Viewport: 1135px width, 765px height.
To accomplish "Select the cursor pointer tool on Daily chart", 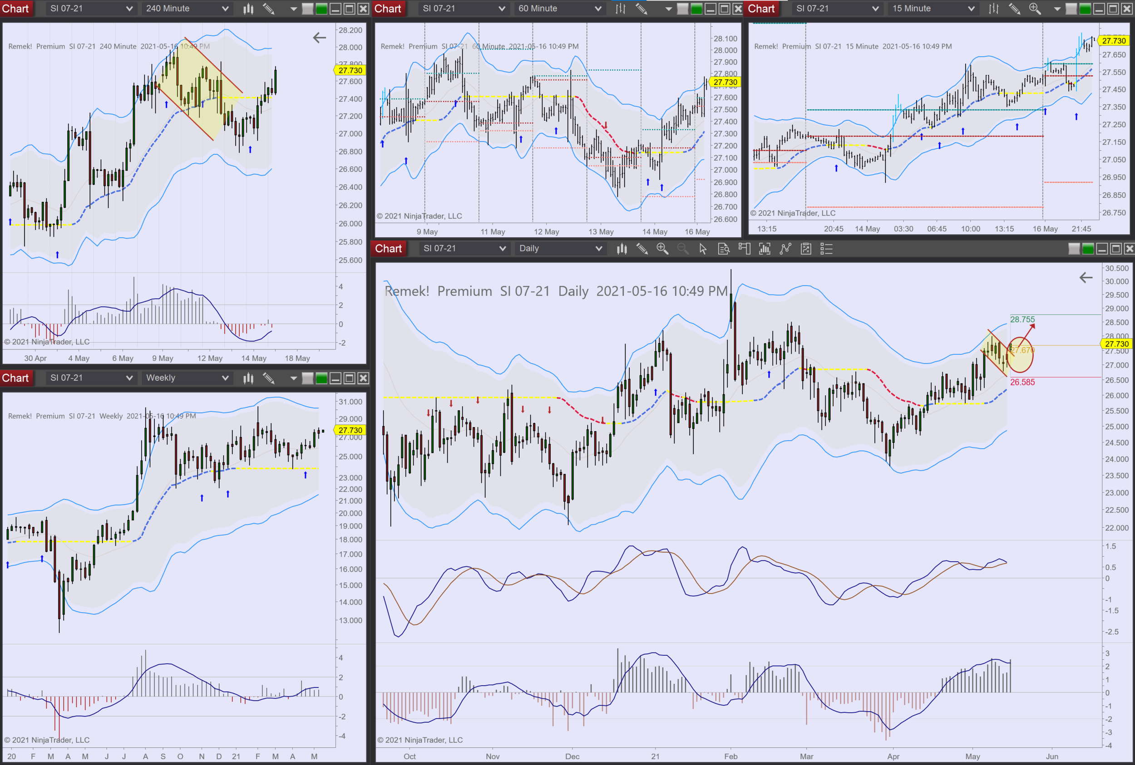I will point(702,249).
